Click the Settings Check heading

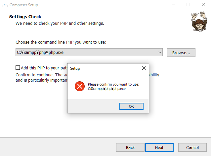point(25,17)
